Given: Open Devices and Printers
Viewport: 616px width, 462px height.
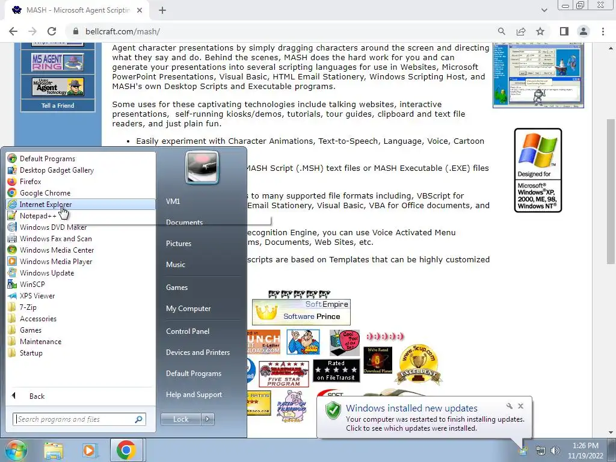Looking at the screenshot, I should pos(197,353).
